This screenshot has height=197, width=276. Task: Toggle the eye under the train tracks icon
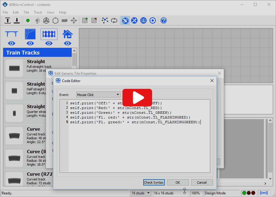point(49,43)
